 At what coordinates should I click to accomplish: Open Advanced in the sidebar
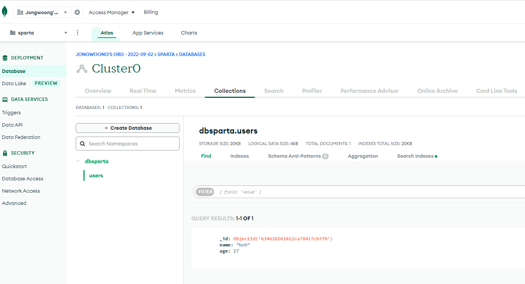click(14, 203)
